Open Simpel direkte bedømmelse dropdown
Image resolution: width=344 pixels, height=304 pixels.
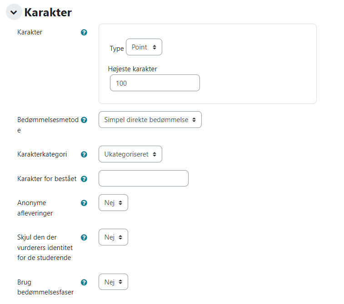pos(150,120)
